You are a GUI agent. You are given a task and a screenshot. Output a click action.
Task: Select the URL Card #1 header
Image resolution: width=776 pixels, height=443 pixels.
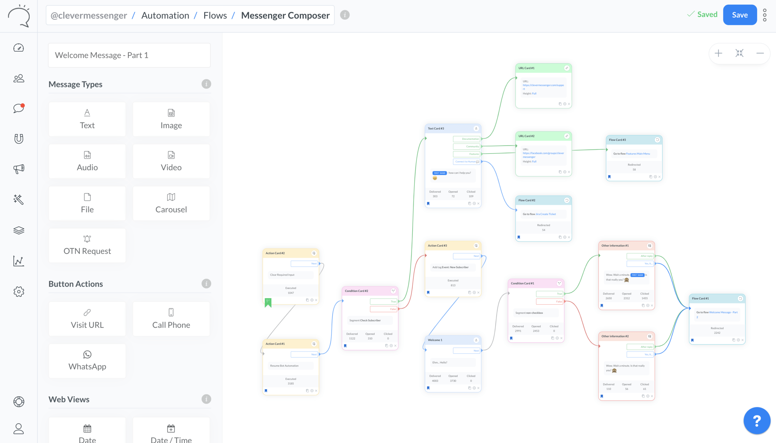543,68
